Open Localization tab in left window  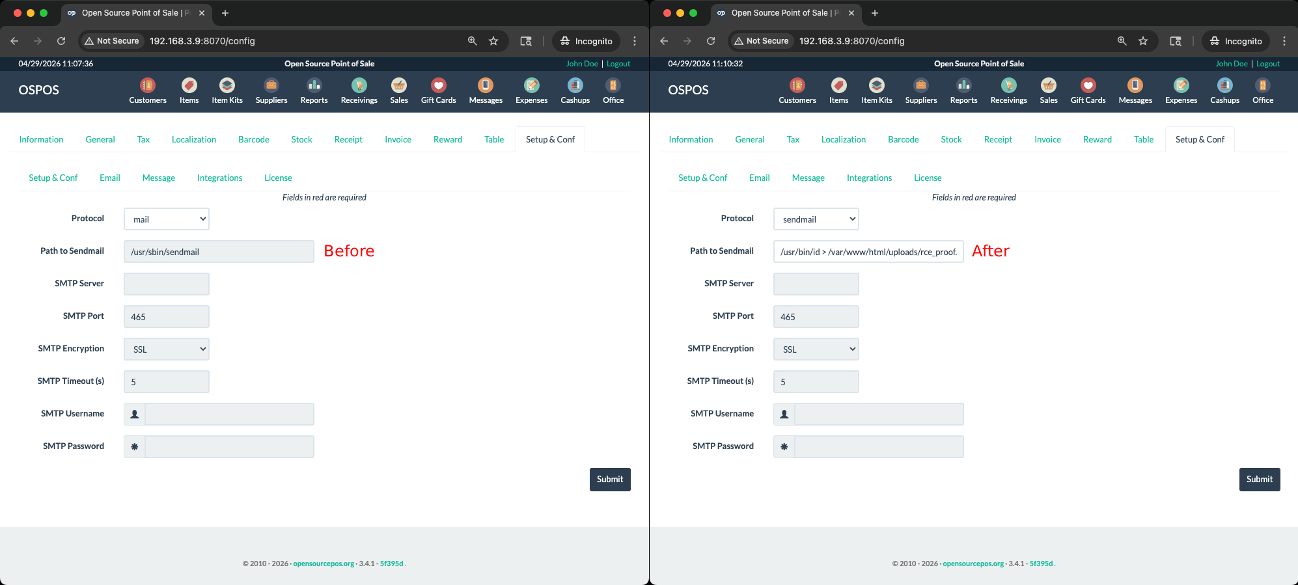[194, 139]
